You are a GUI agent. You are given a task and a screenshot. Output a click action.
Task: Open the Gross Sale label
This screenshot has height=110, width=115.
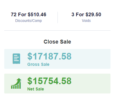point(38,64)
